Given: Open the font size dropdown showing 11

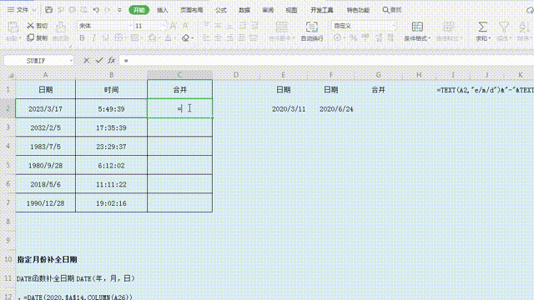Looking at the screenshot, I should (x=164, y=26).
